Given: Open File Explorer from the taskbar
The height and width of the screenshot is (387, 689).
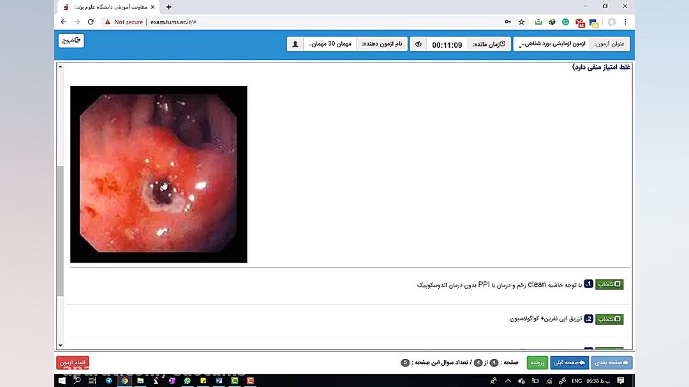Looking at the screenshot, I should (140, 381).
